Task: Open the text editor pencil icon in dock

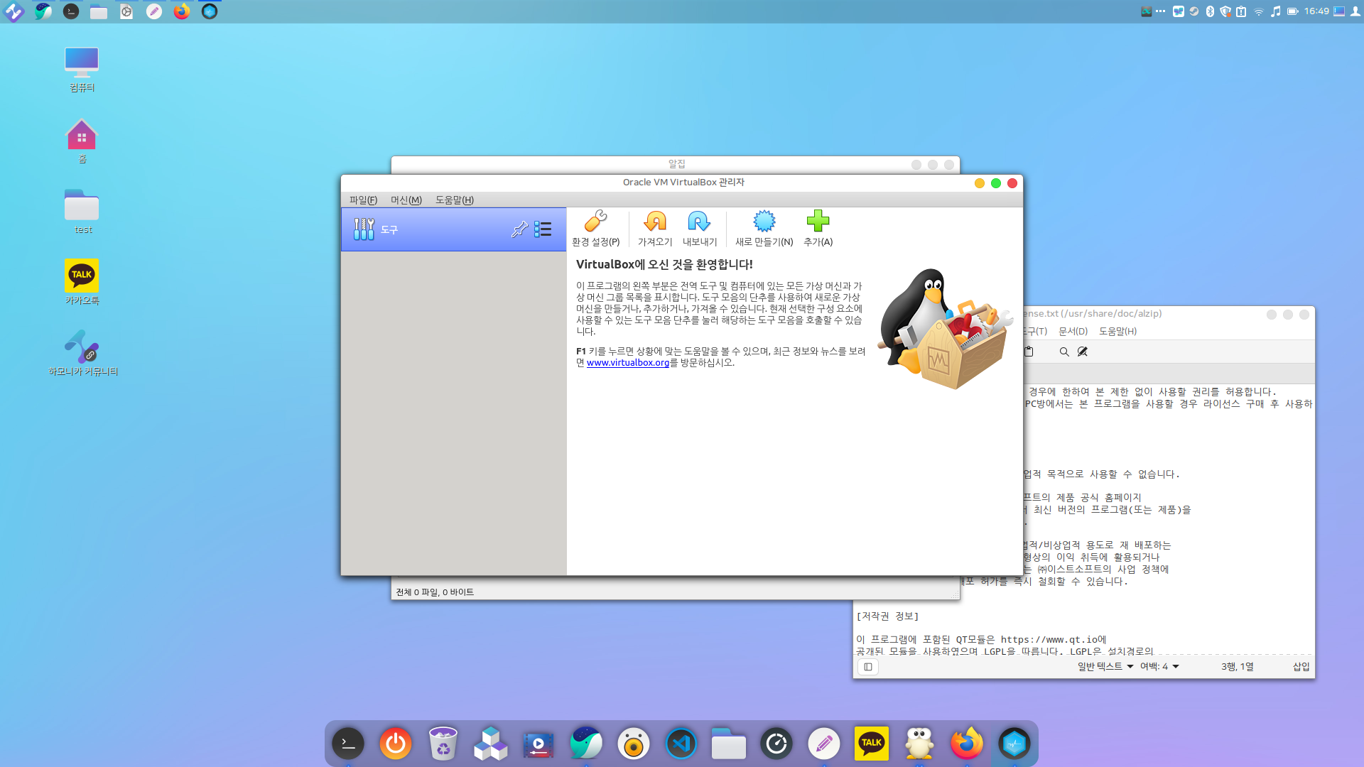Action: point(824,744)
